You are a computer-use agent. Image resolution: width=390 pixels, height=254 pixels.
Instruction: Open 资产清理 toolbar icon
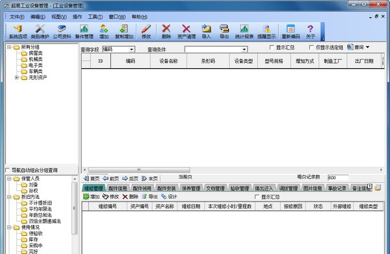(187, 32)
